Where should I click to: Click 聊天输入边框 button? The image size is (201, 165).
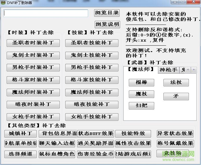57,143
